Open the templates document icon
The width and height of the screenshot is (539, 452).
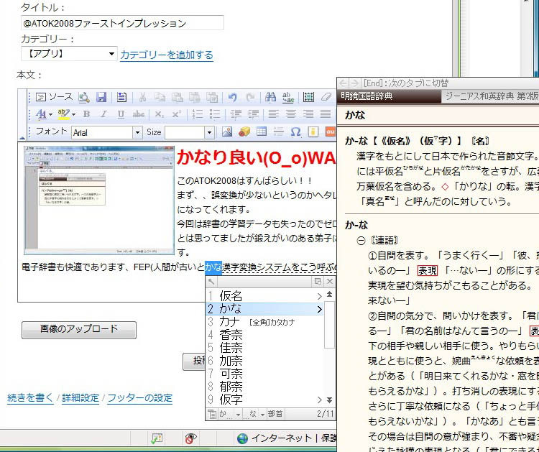pyautogui.click(x=121, y=97)
